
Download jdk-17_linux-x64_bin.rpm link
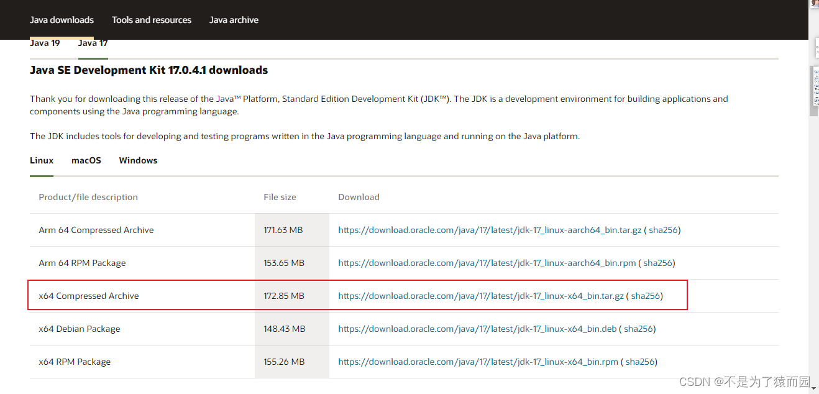(478, 362)
